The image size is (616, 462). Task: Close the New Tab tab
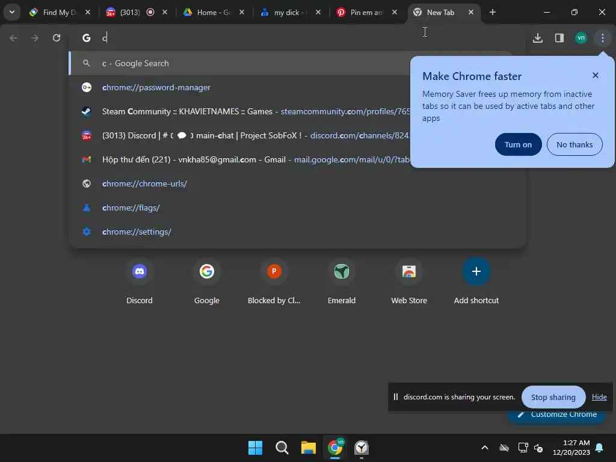point(470,13)
